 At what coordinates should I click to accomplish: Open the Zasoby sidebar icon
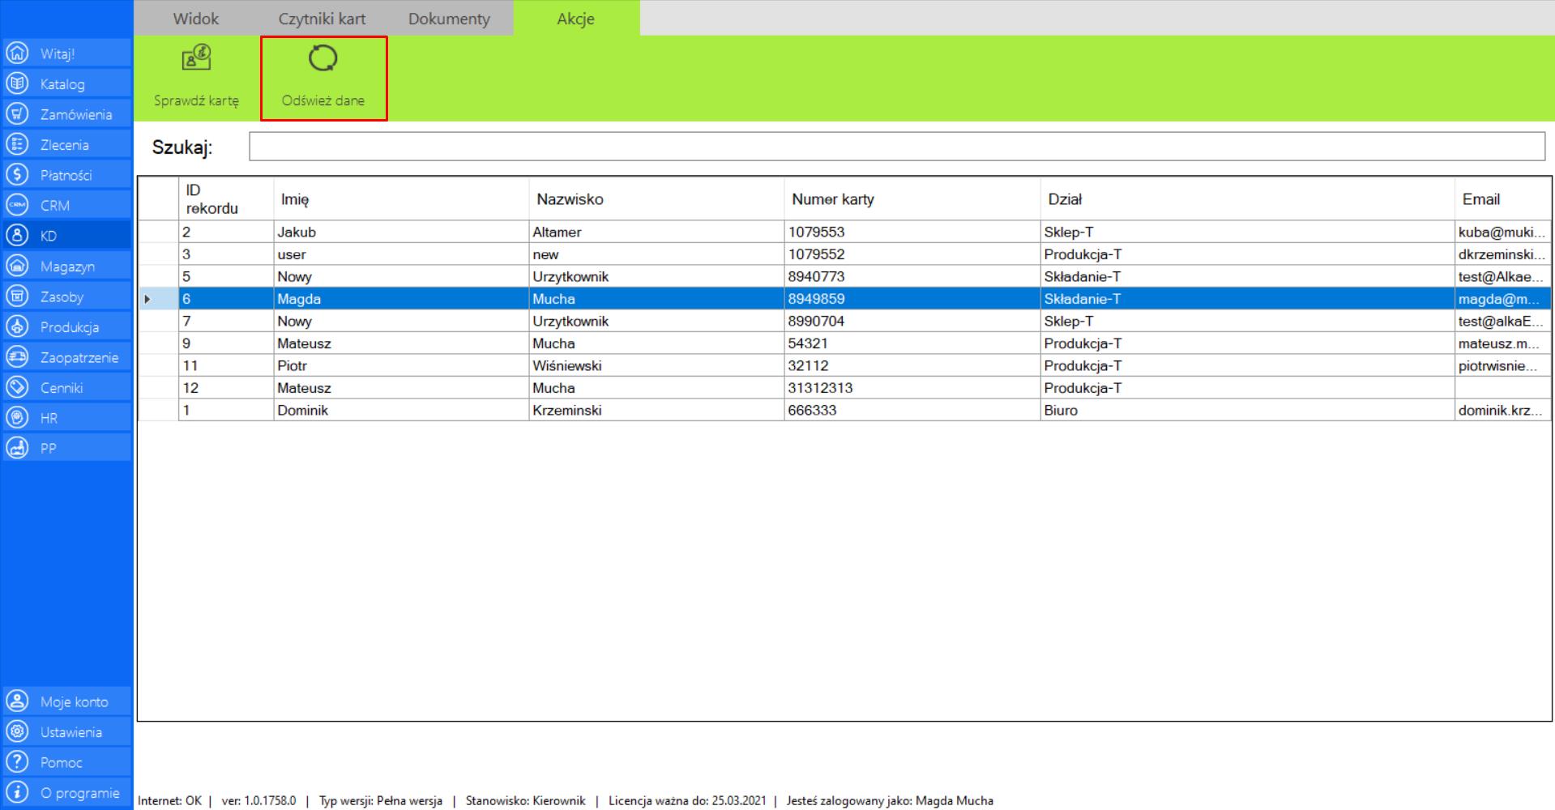click(x=17, y=296)
